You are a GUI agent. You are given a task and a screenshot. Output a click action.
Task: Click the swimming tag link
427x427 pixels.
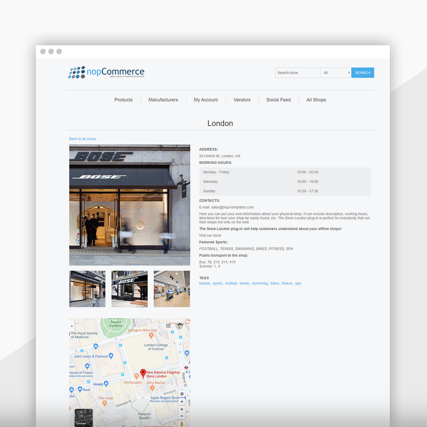(x=260, y=283)
